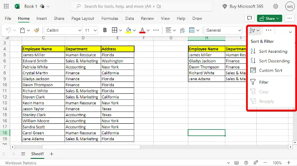Viewport: 297px width, 166px height.
Task: Click the Sort & Filter toolbar icon
Action: (x=252, y=30)
